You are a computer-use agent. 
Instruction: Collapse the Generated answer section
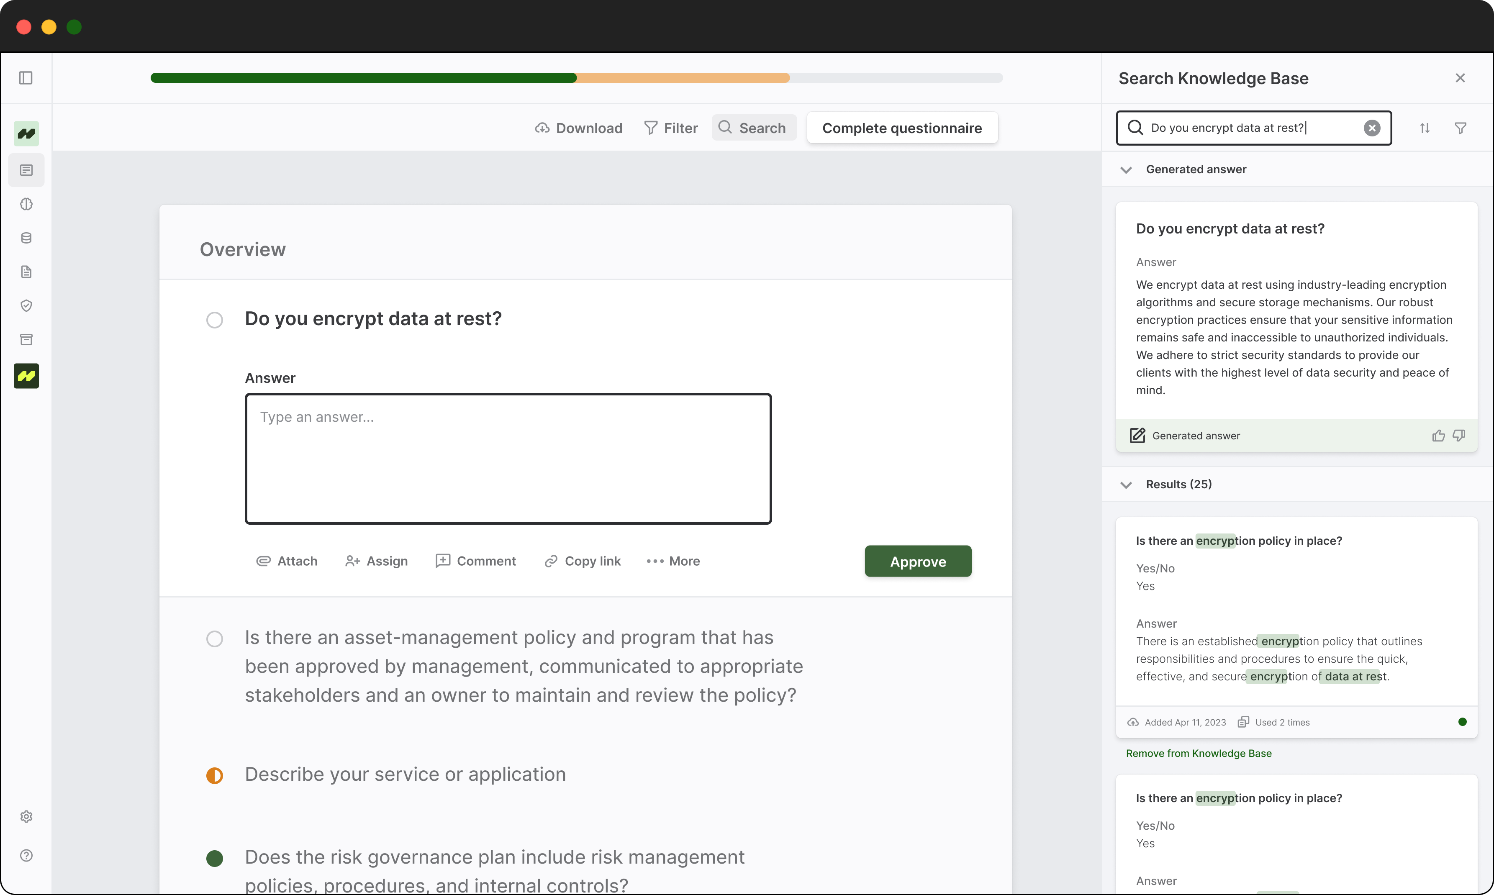pos(1125,169)
